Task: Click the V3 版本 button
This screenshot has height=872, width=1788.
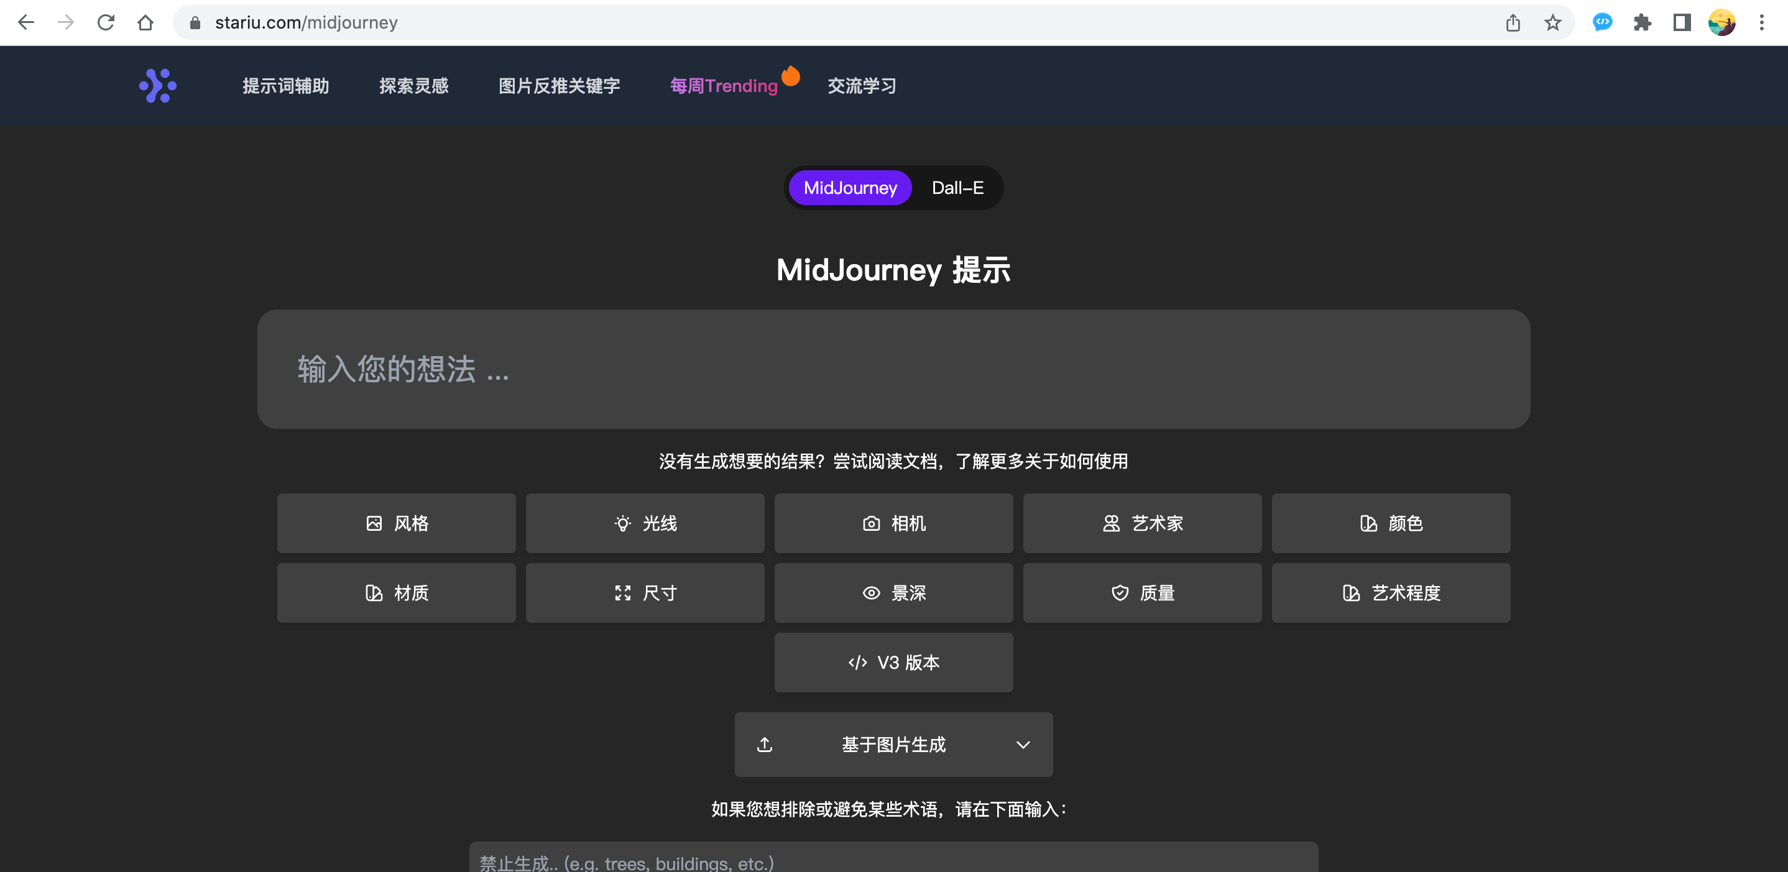Action: point(893,662)
